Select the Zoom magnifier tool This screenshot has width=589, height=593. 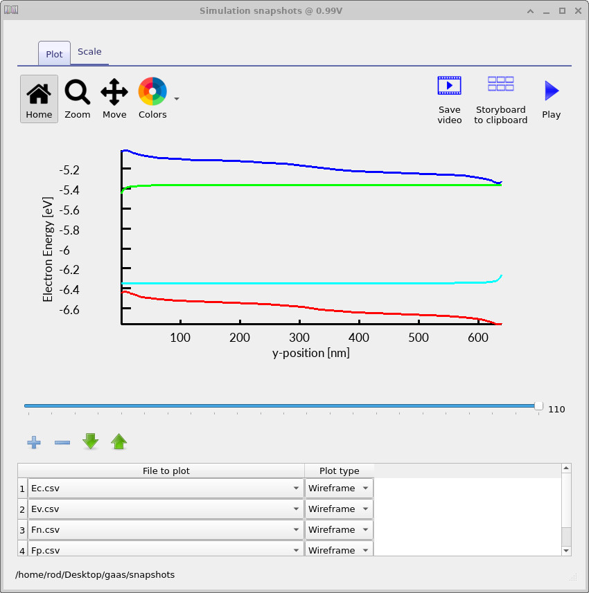(77, 98)
